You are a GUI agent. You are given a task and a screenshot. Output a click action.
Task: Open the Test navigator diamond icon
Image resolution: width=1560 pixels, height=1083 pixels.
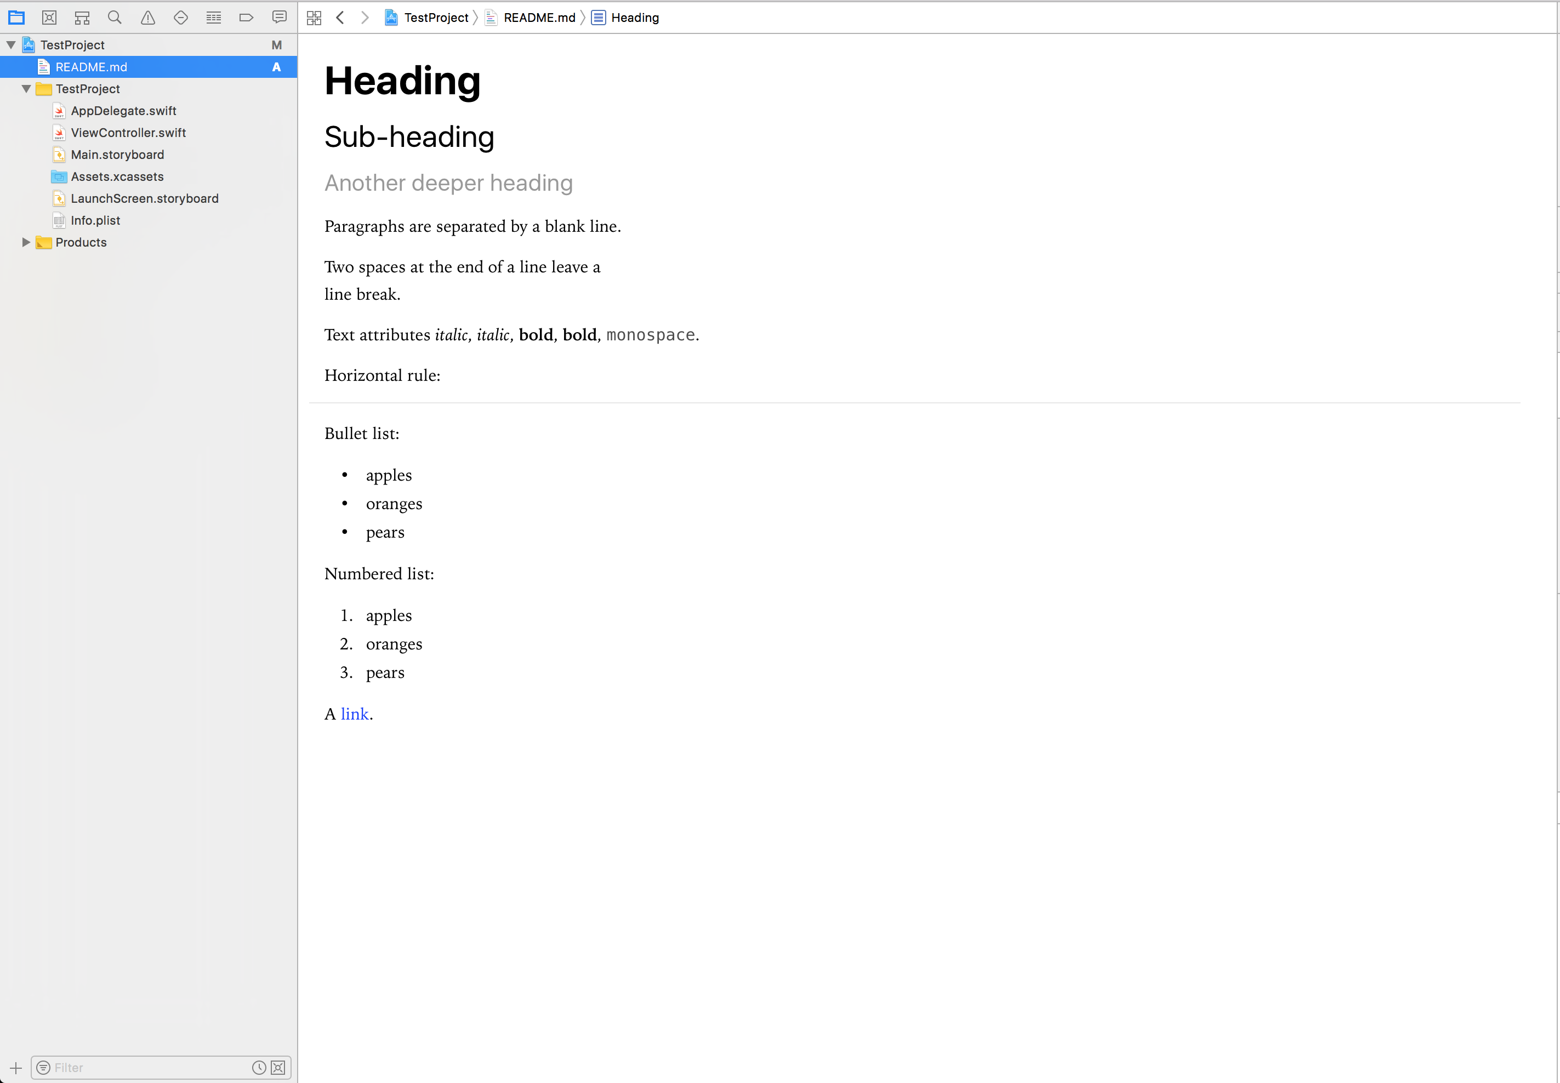tap(180, 17)
